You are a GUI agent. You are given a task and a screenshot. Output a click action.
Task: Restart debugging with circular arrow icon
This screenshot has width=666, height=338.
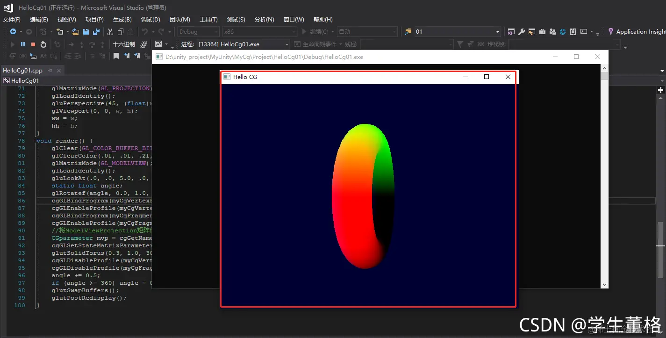point(43,44)
